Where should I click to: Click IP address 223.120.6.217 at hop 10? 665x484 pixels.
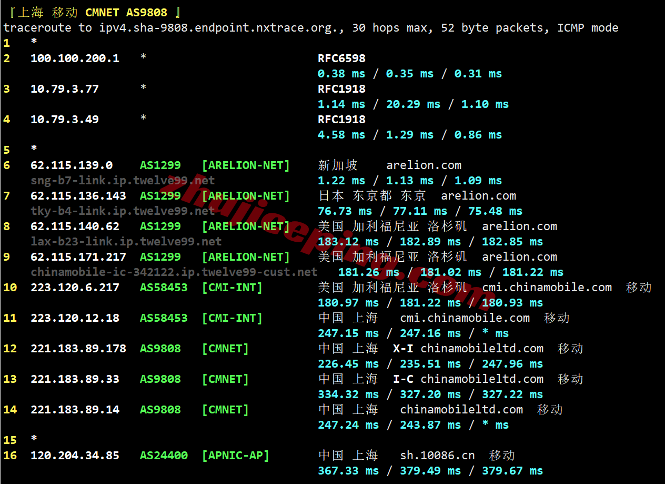[x=75, y=288]
